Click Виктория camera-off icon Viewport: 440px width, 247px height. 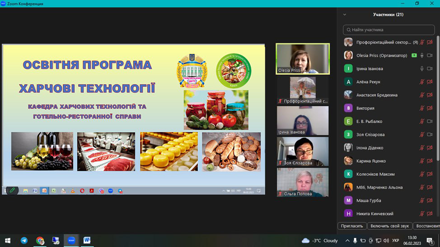[x=430, y=108]
